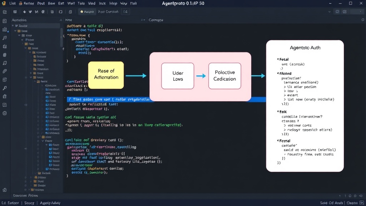Click the bottom-most icon in the left sidebar
Viewport: 366px width, 206px height.
point(5,190)
